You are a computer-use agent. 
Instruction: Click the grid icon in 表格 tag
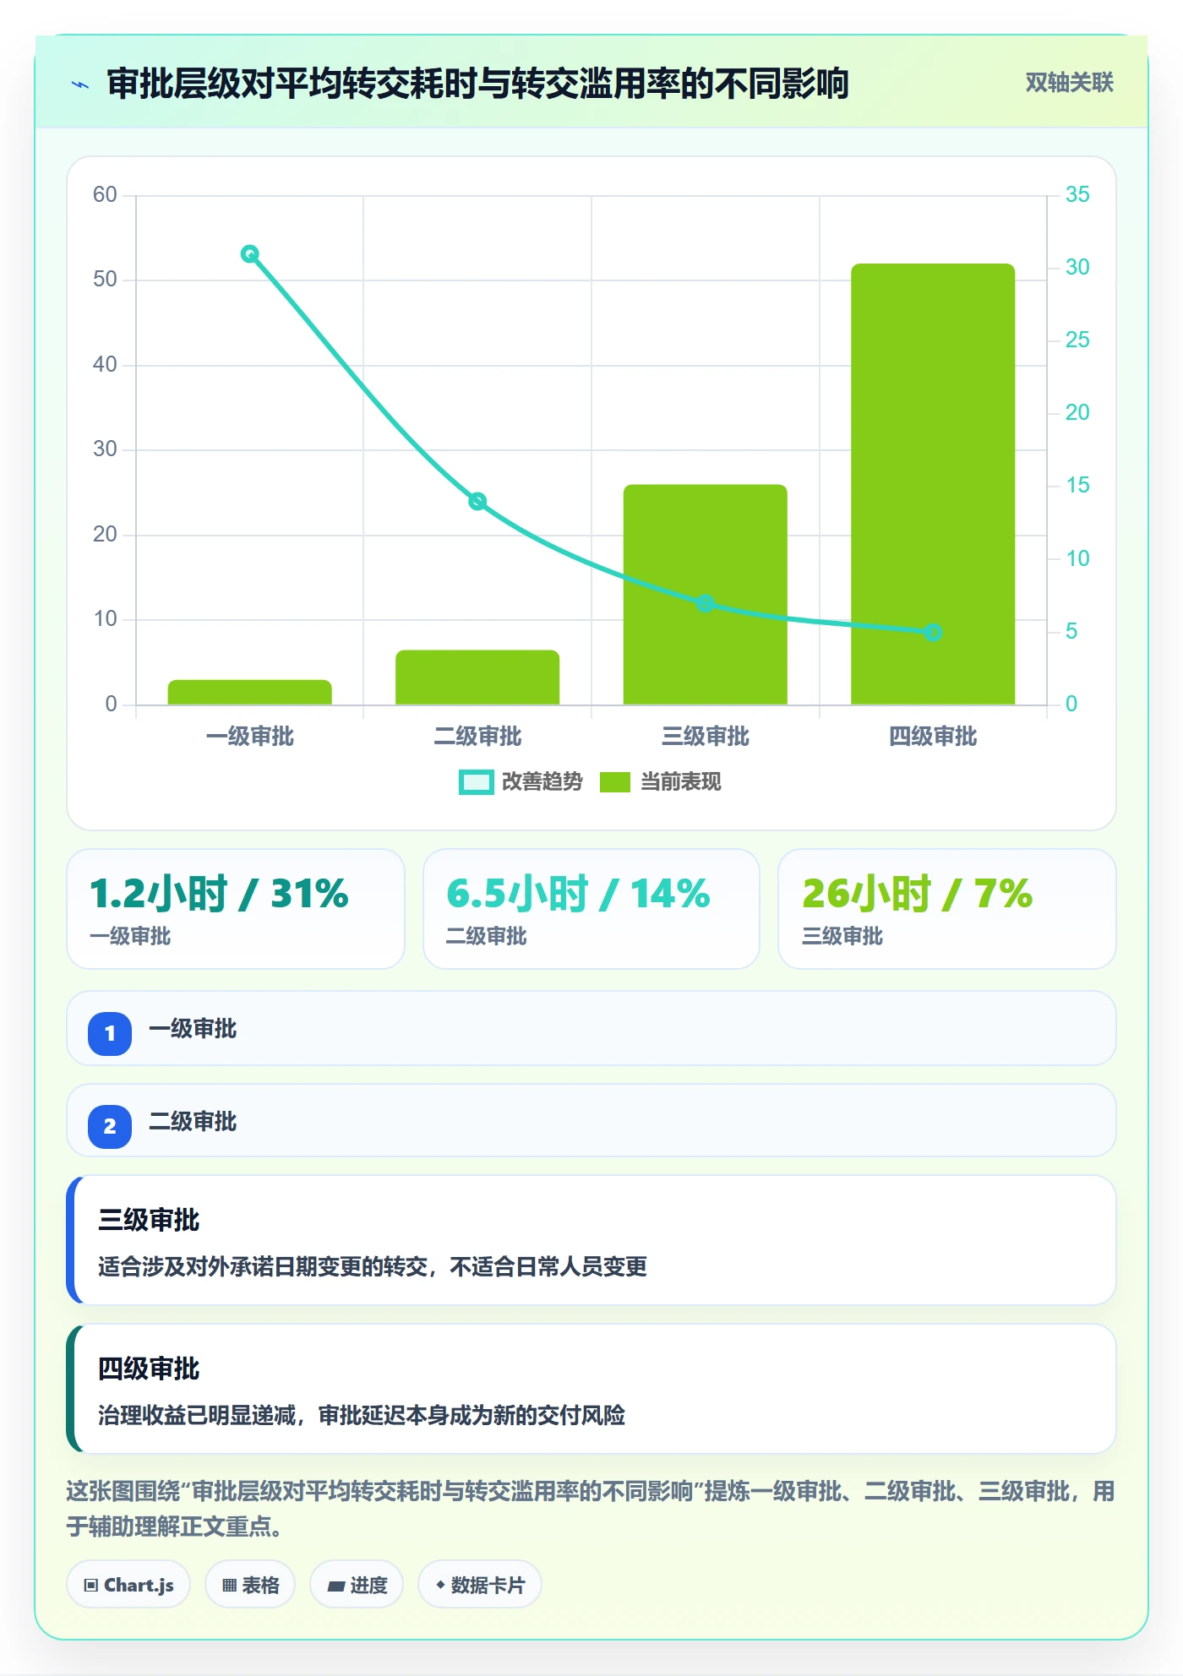[x=229, y=1586]
